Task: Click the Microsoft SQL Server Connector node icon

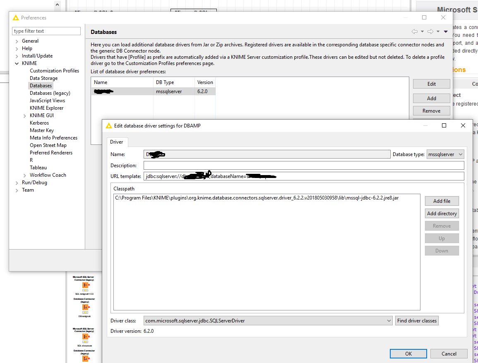Action: tap(86, 285)
